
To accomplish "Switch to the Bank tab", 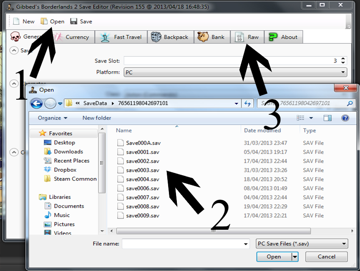I will click(212, 37).
